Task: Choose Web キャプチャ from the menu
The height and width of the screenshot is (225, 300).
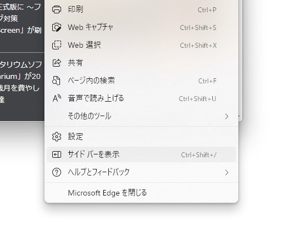Action: pos(142,27)
